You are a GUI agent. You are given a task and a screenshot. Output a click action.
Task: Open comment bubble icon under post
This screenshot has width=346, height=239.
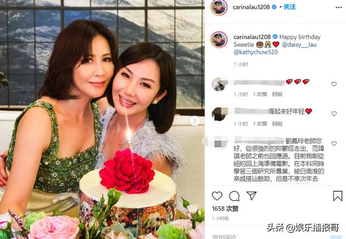pos(234,196)
